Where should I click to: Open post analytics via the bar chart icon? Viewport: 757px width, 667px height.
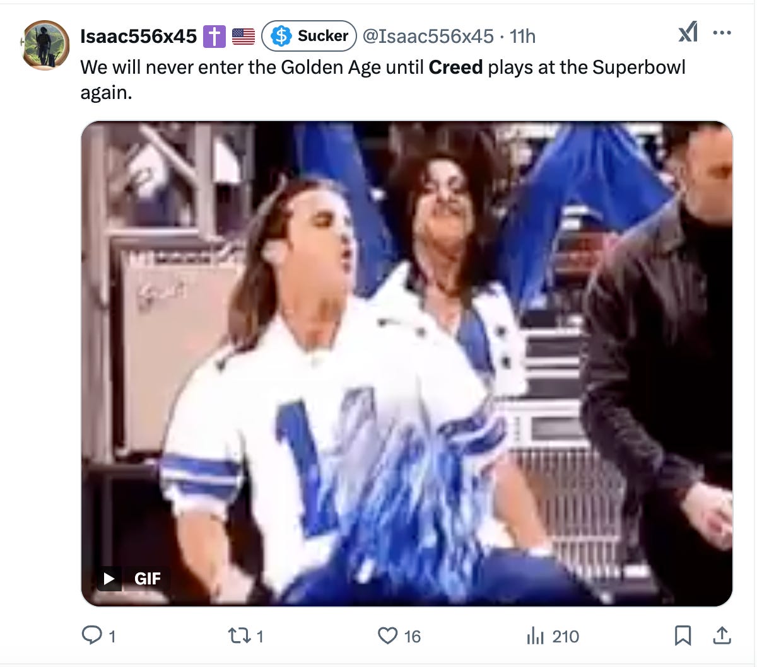(536, 636)
